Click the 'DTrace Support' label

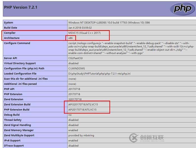pyautogui.click(x=14, y=146)
